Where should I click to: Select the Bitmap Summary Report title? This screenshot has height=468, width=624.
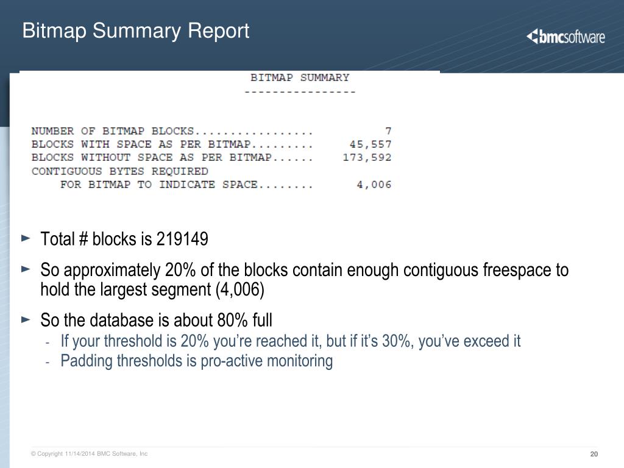point(136,30)
